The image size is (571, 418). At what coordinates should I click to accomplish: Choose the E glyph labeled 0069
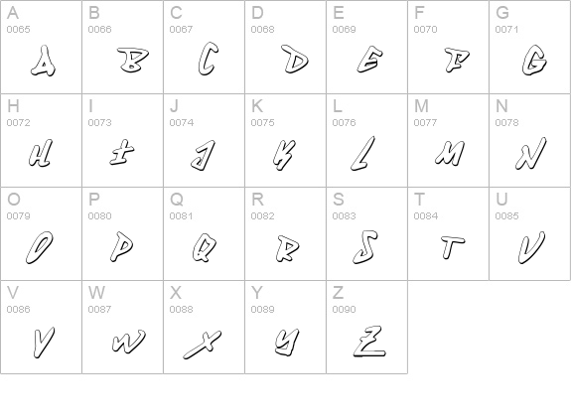coord(366,47)
